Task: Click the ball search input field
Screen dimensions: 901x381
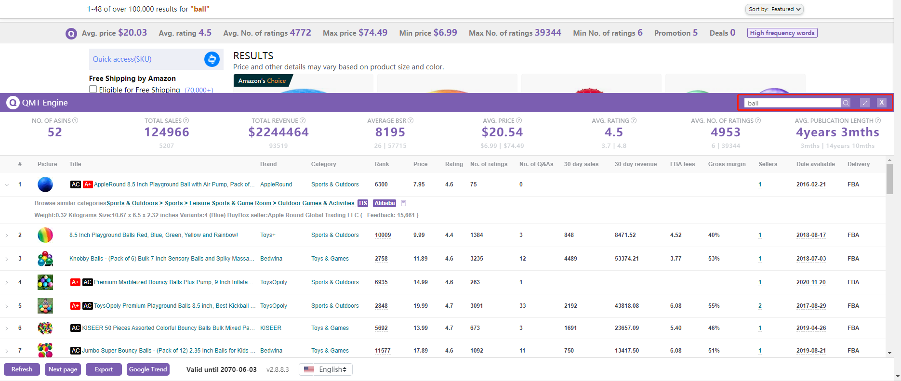Action: pos(793,103)
